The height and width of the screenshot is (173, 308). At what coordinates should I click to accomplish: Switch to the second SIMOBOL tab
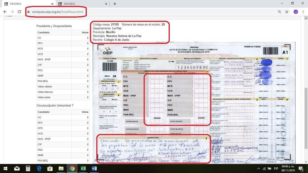(x=83, y=4)
